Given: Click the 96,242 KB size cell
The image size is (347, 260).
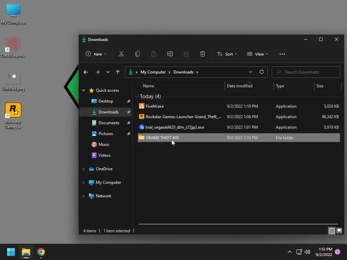Looking at the screenshot, I should 330,116.
